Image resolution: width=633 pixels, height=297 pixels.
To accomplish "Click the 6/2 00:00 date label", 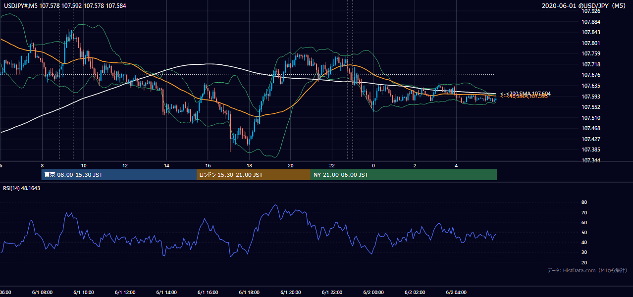I will tap(373, 293).
